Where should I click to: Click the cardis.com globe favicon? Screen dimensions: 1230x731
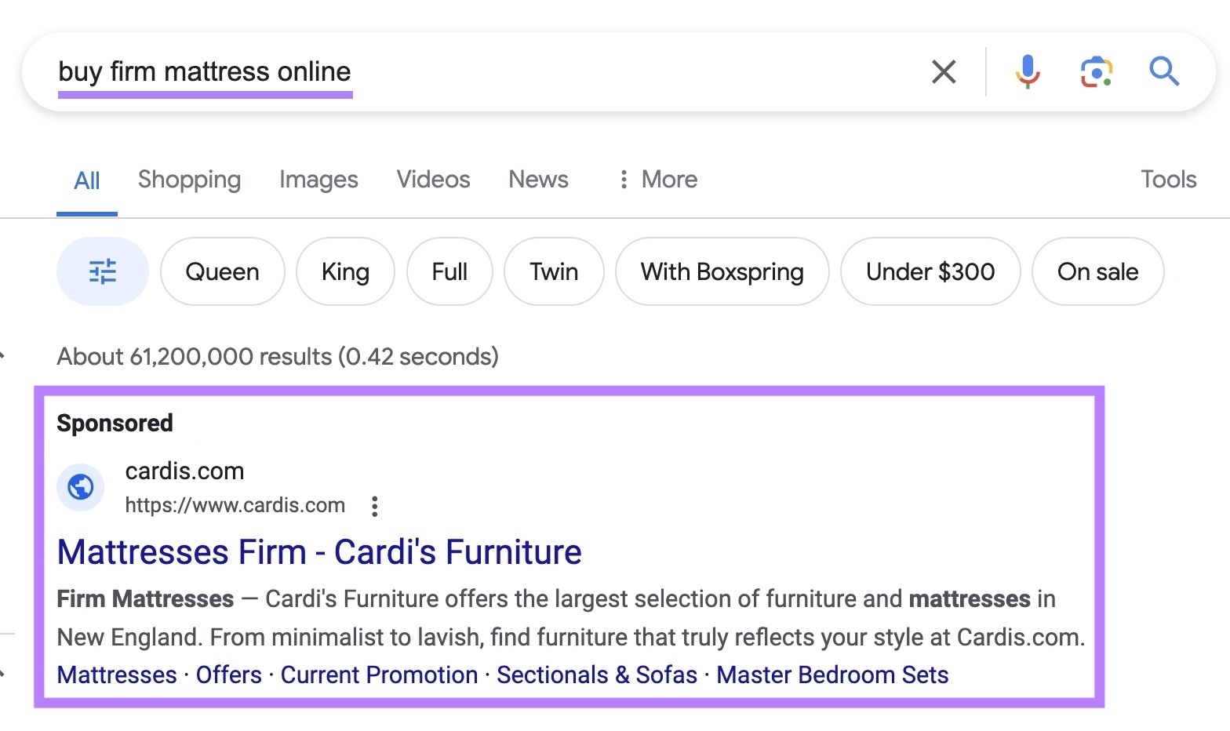point(80,487)
